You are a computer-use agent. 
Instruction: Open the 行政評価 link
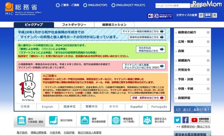pyautogui.click(x=69, y=133)
